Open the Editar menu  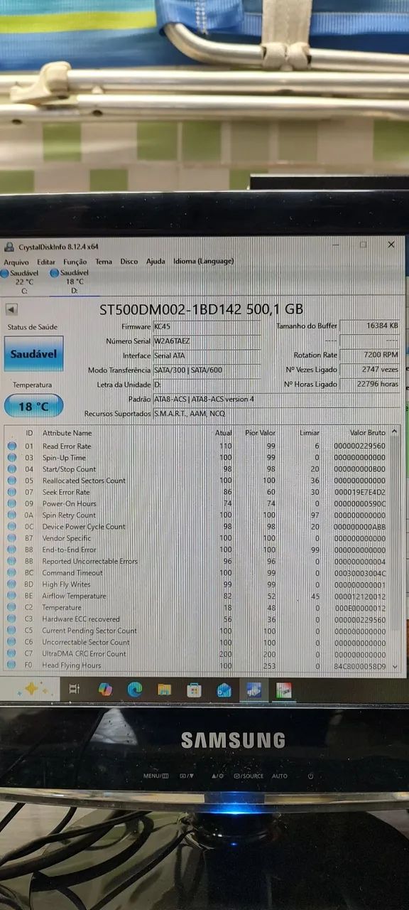[46, 262]
